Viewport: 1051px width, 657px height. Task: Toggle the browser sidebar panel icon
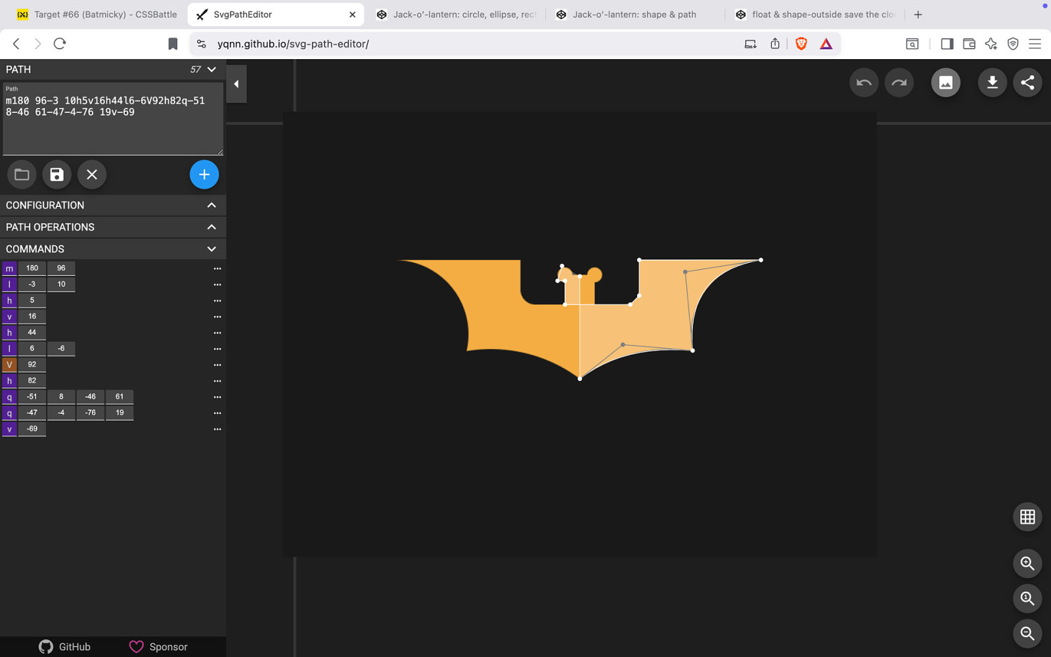(x=947, y=44)
